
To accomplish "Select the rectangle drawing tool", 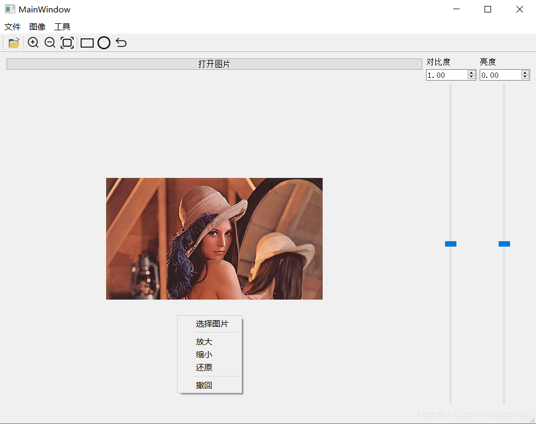I will click(87, 43).
